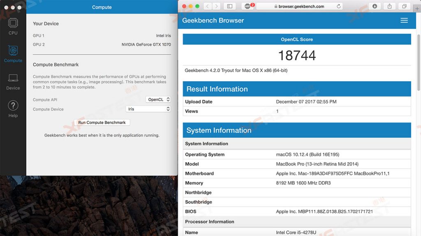Click the Motherboard Mac-189A3D4F975D5FFC value

[x=333, y=173]
